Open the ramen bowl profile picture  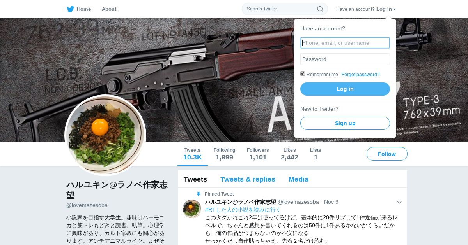point(105,135)
